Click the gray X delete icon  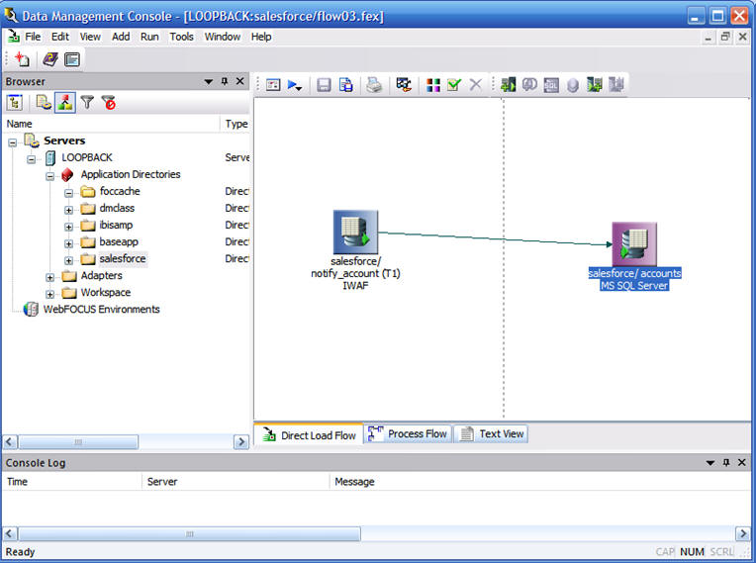[x=475, y=85]
